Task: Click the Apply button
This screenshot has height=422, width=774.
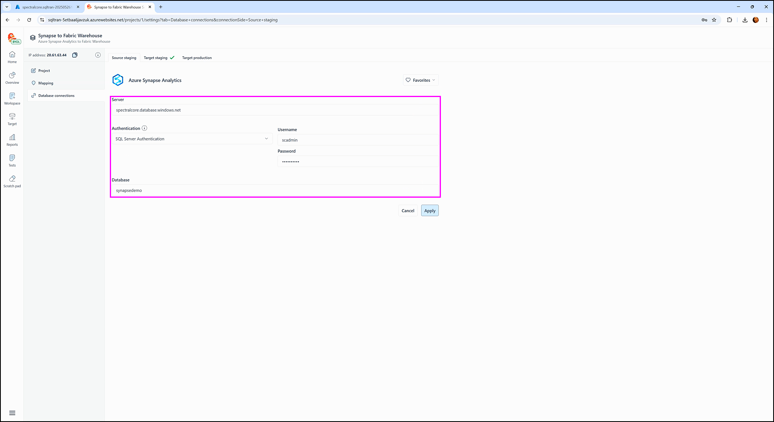Action: (430, 211)
